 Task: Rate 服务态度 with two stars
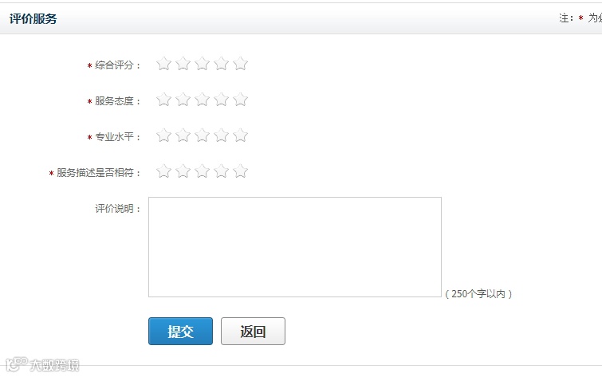pyautogui.click(x=183, y=100)
